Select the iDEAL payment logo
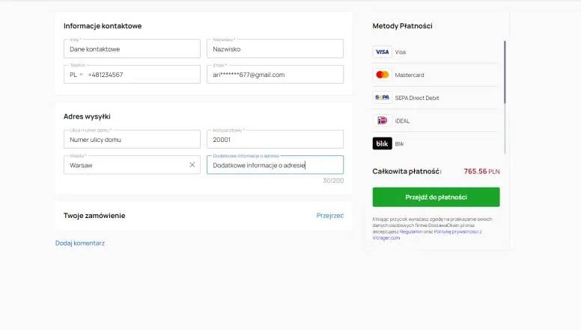 tap(382, 121)
